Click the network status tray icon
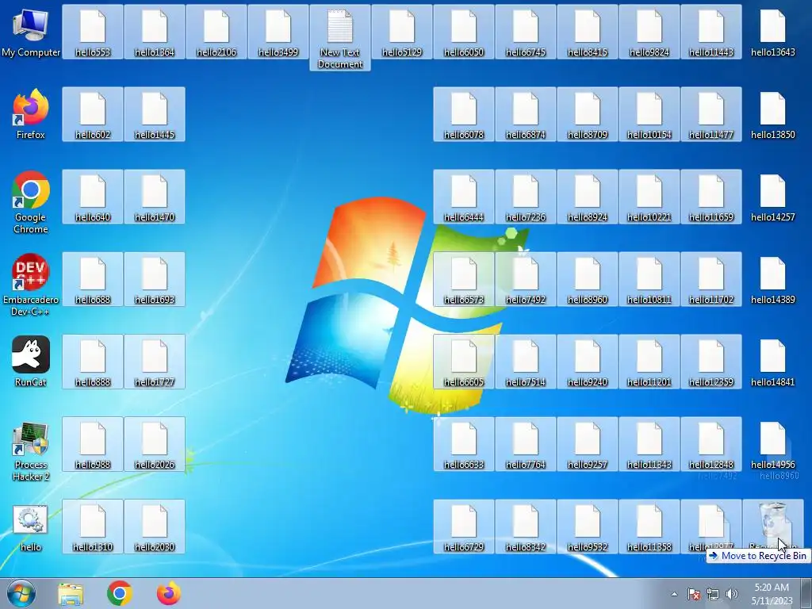This screenshot has height=609, width=812. click(713, 594)
